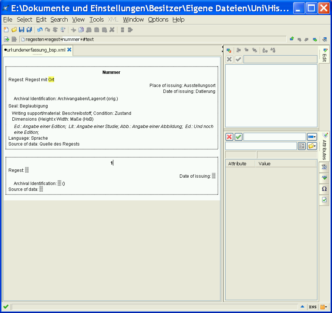Open the File menu
Screen dimensions: 332x313
click(x=8, y=19)
